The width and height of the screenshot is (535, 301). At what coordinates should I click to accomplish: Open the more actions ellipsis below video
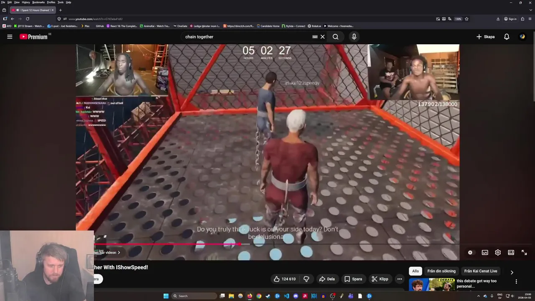[400, 279]
